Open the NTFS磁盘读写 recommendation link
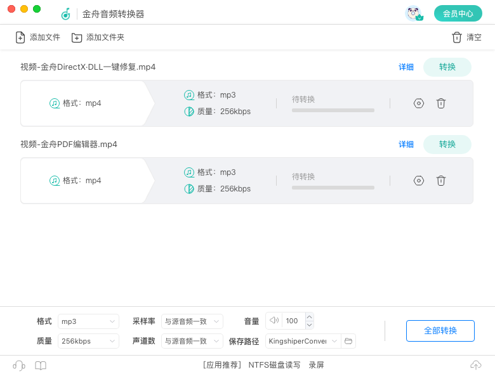 [x=274, y=365]
